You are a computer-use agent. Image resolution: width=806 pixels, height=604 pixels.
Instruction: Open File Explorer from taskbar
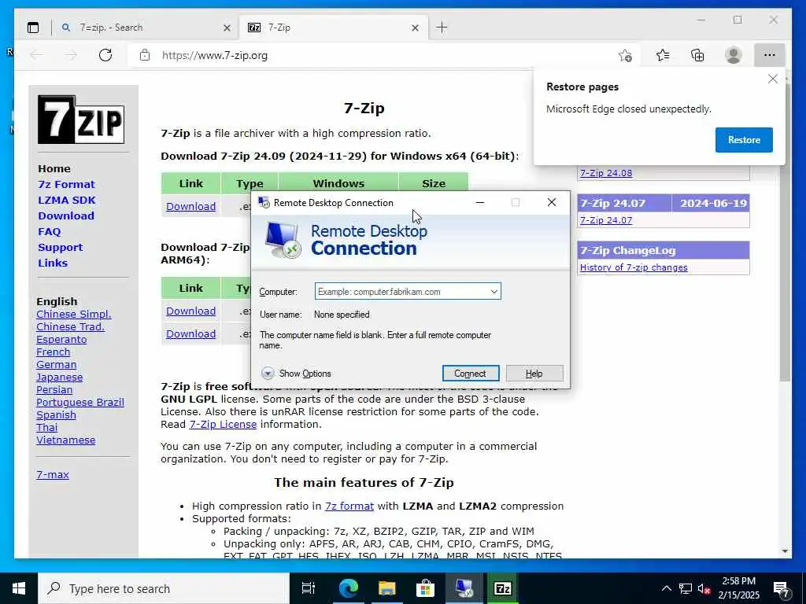click(386, 588)
